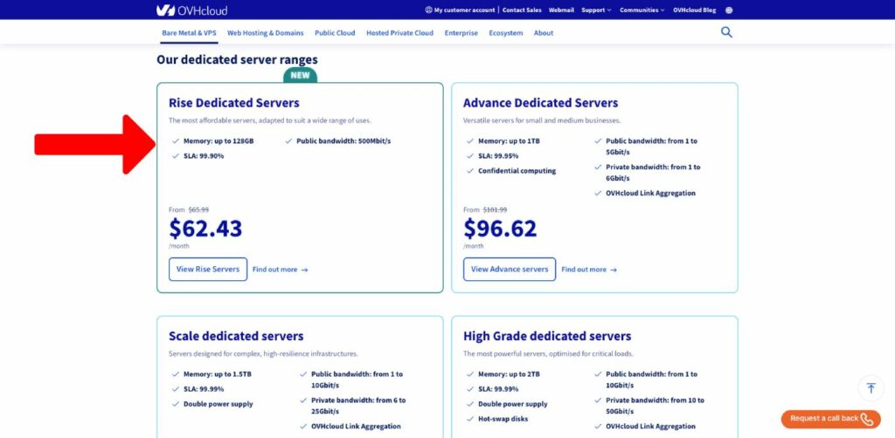Click the $62.43 price
895x438 pixels.
(205, 229)
